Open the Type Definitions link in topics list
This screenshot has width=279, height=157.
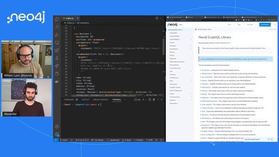click(207, 77)
